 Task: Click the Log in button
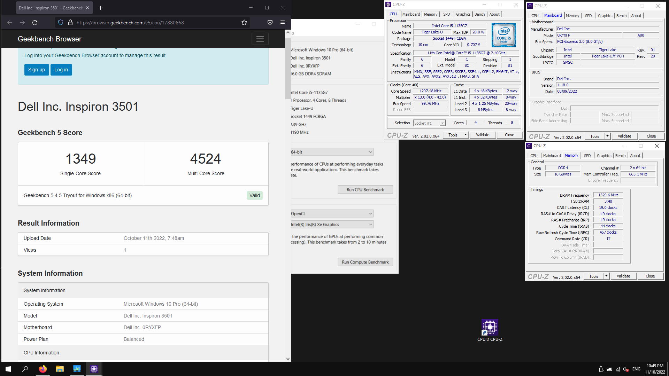point(61,70)
